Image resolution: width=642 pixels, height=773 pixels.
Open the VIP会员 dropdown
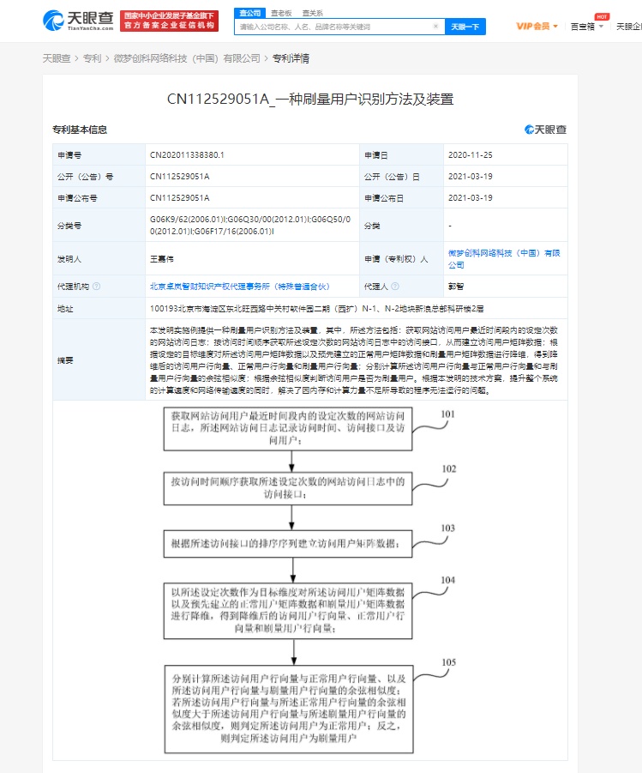[537, 26]
